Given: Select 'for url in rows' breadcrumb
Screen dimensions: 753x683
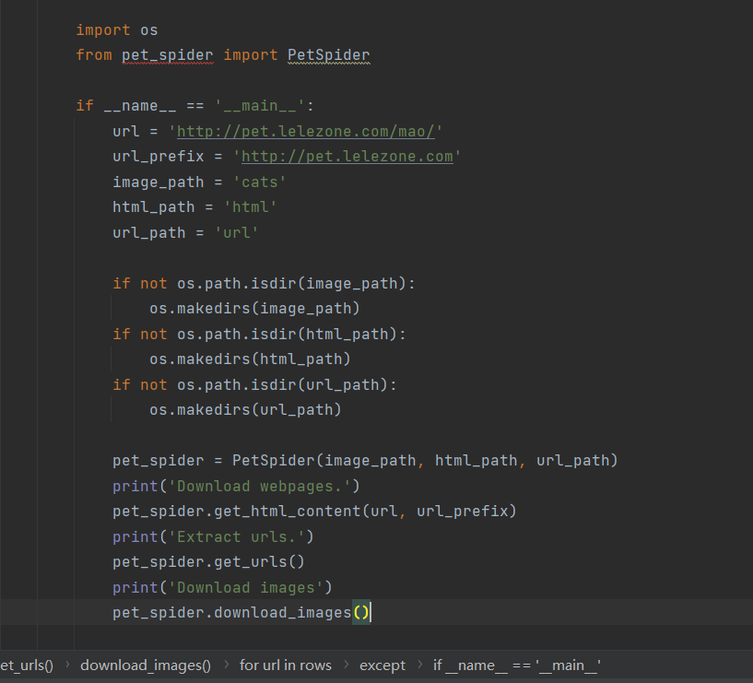Looking at the screenshot, I should [x=285, y=665].
